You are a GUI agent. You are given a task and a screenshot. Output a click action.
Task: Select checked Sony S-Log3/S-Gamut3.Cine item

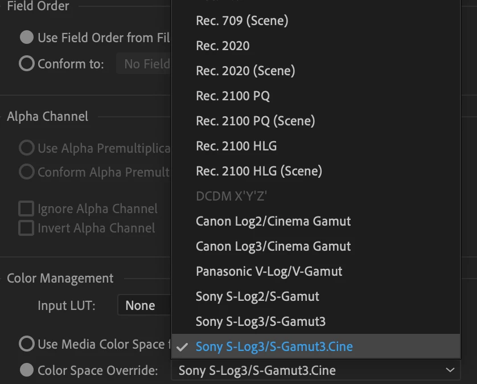click(x=316, y=346)
